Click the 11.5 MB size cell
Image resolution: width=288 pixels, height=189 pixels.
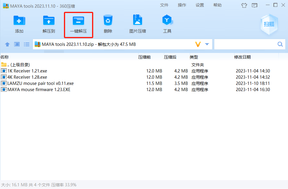pyautogui.click(x=154, y=83)
